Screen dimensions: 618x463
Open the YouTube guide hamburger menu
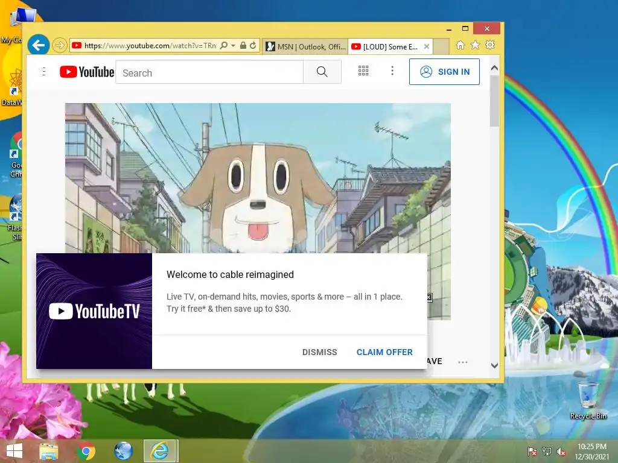tap(44, 72)
